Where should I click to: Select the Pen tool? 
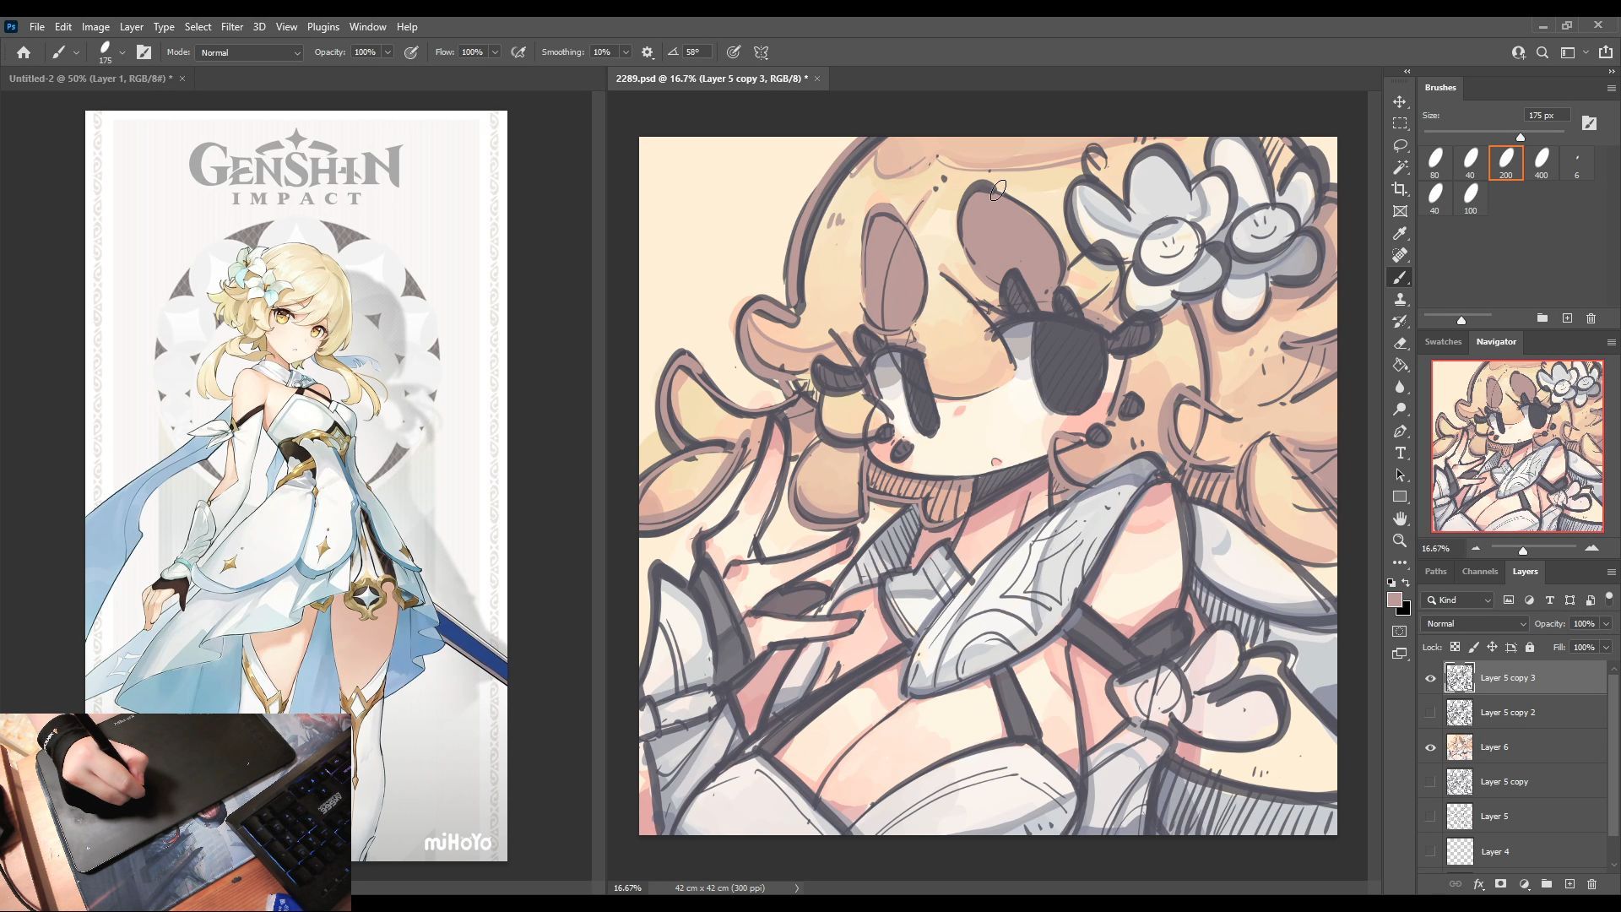[1400, 431]
